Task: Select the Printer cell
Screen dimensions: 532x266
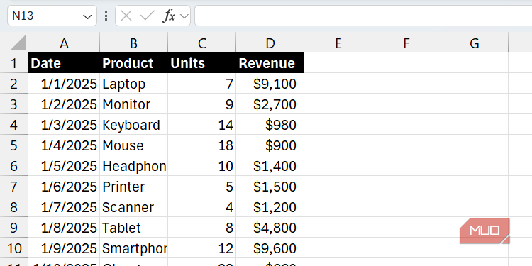Action: tap(133, 187)
